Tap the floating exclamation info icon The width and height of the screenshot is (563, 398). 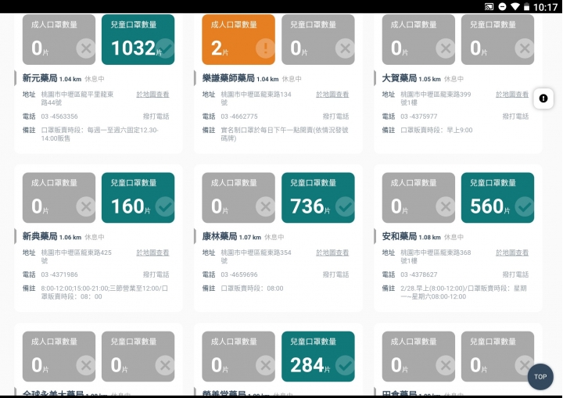click(x=543, y=98)
